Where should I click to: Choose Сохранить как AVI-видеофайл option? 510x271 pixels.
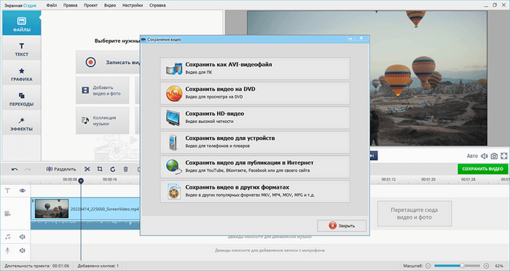tap(255, 68)
